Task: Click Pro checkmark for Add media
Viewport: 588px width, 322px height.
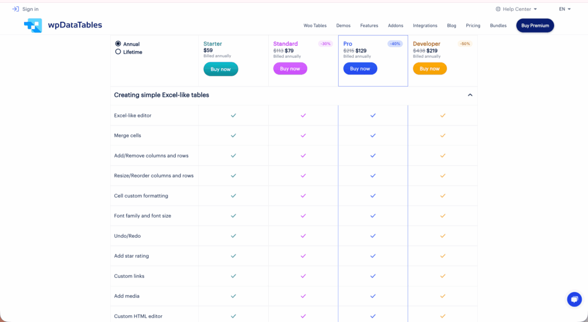Action: [x=373, y=296]
